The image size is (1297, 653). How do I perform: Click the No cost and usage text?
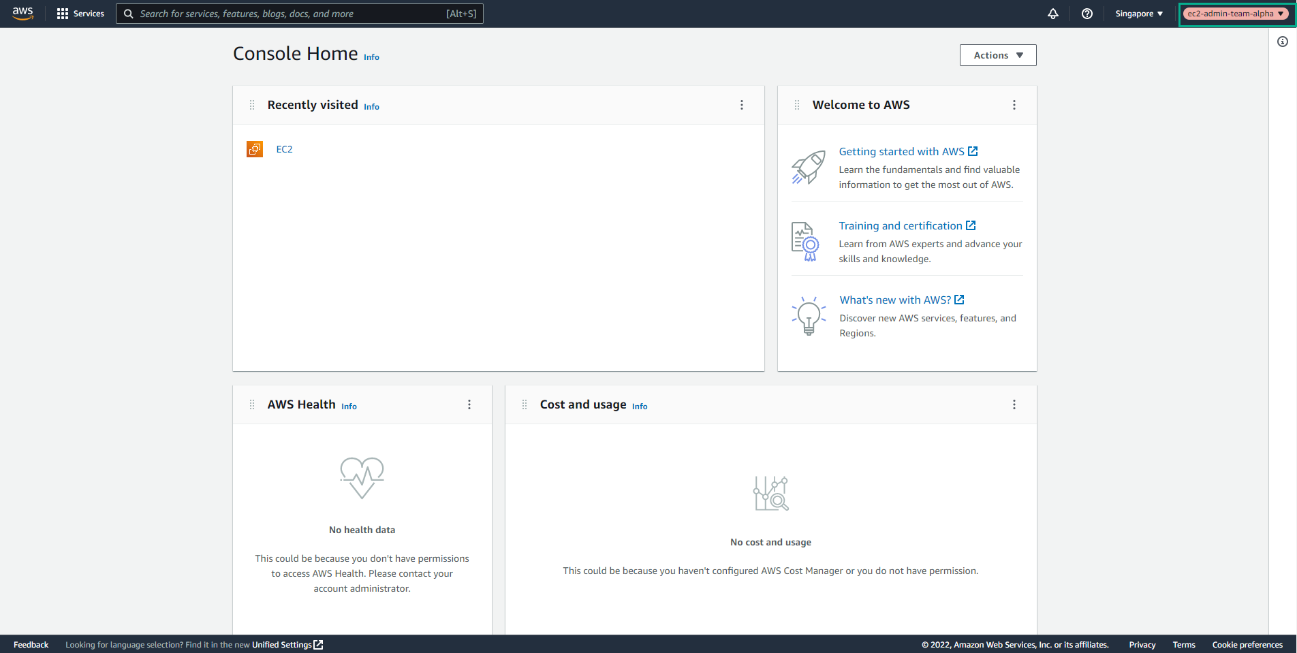click(x=770, y=542)
